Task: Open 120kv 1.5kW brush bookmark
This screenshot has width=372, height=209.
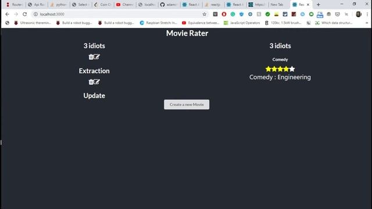Action: 283,23
